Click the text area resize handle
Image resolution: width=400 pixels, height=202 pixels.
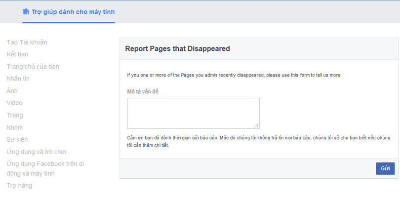pyautogui.click(x=257, y=126)
